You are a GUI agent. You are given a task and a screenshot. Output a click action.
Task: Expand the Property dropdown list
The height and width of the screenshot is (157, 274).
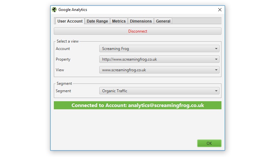click(159, 59)
